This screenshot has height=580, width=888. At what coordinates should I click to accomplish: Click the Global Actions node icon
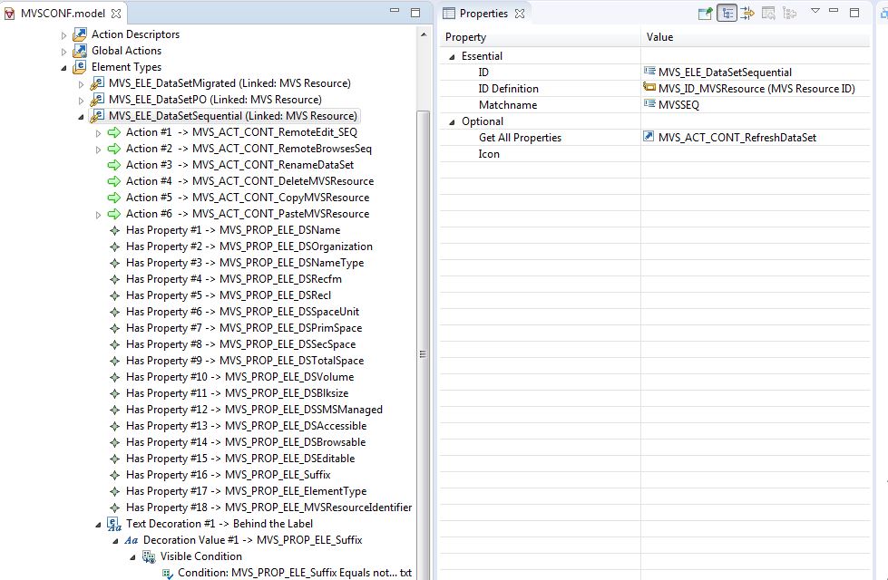(81, 50)
